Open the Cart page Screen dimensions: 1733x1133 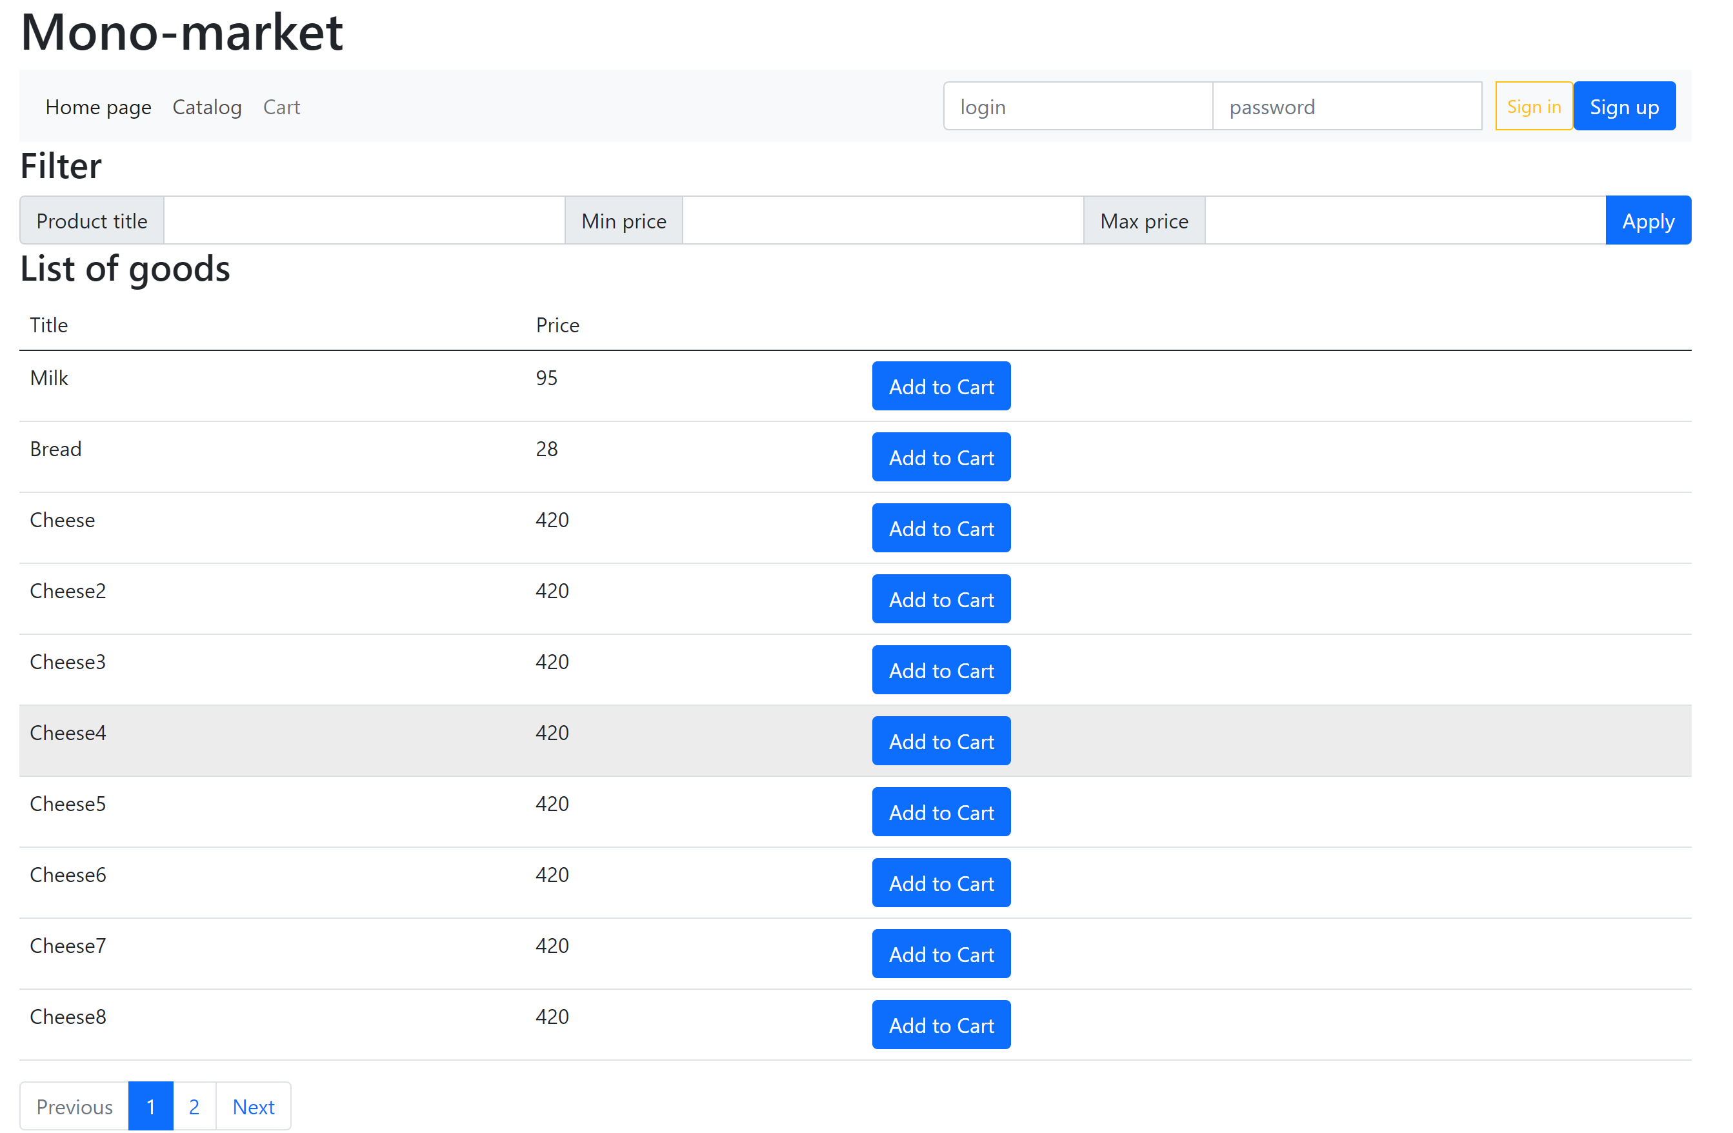point(283,108)
